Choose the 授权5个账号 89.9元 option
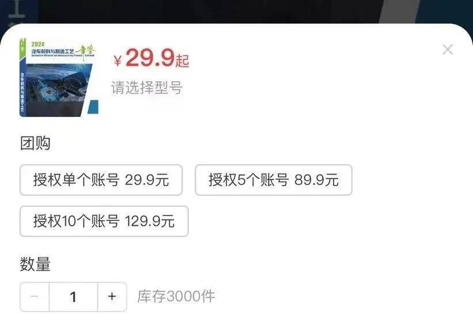Screen dimensions: 473x330 click(x=274, y=180)
